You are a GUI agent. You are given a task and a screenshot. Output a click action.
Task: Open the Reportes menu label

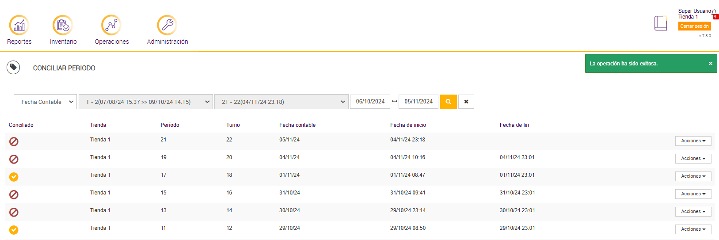pyautogui.click(x=19, y=42)
